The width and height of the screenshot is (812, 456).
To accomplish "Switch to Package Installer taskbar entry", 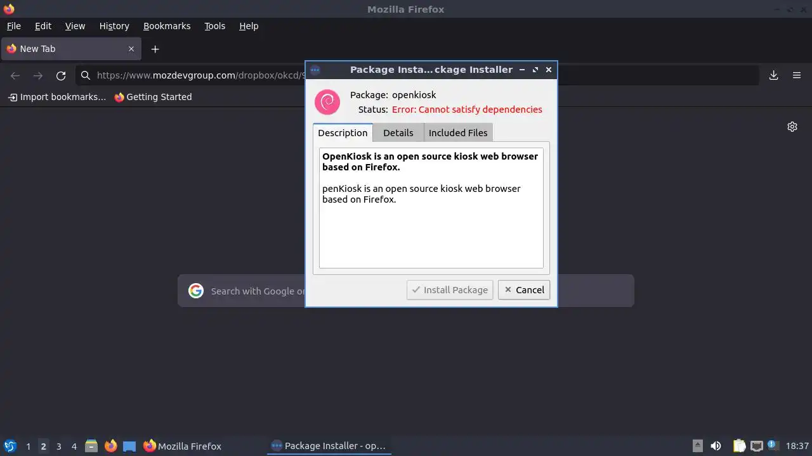I will 329,446.
